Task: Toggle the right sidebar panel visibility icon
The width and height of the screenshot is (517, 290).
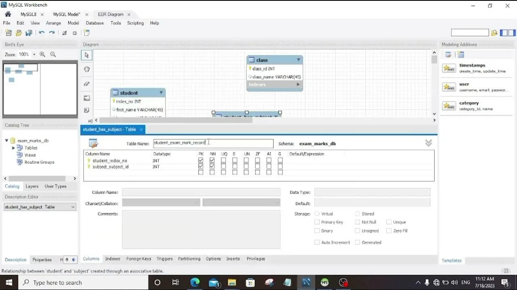Action: (512, 33)
